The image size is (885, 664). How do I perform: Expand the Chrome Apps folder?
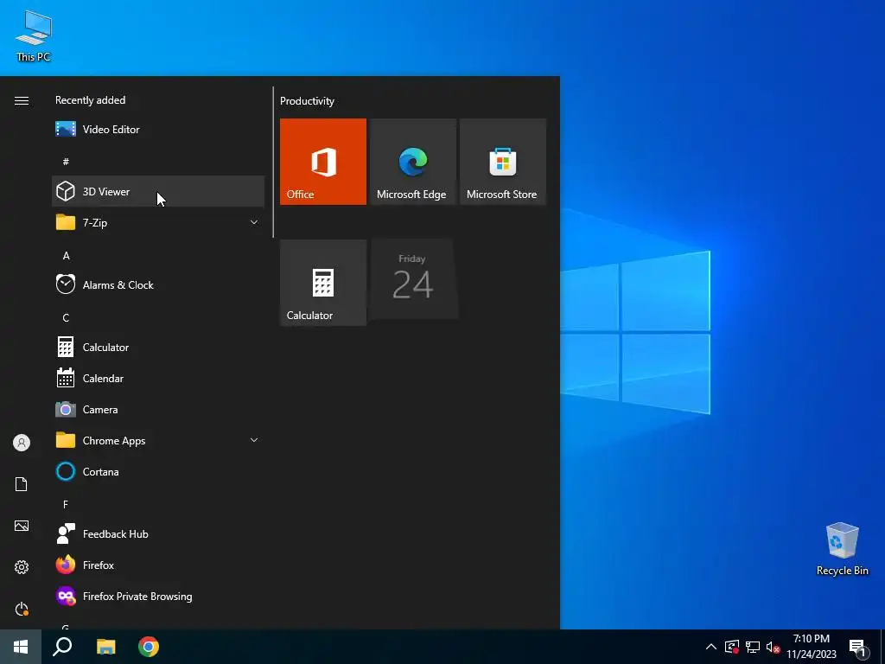click(158, 440)
